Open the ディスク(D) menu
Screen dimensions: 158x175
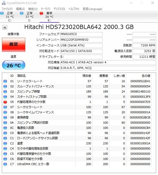coord(59,9)
